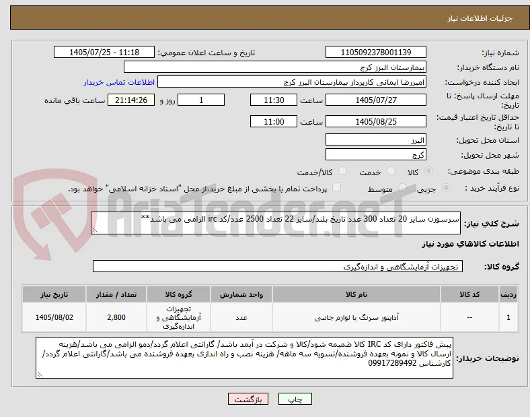Click the شرح کلی نیاز description textarea
Image resolution: width=530 pixels, height=417 pixels.
tap(276, 223)
